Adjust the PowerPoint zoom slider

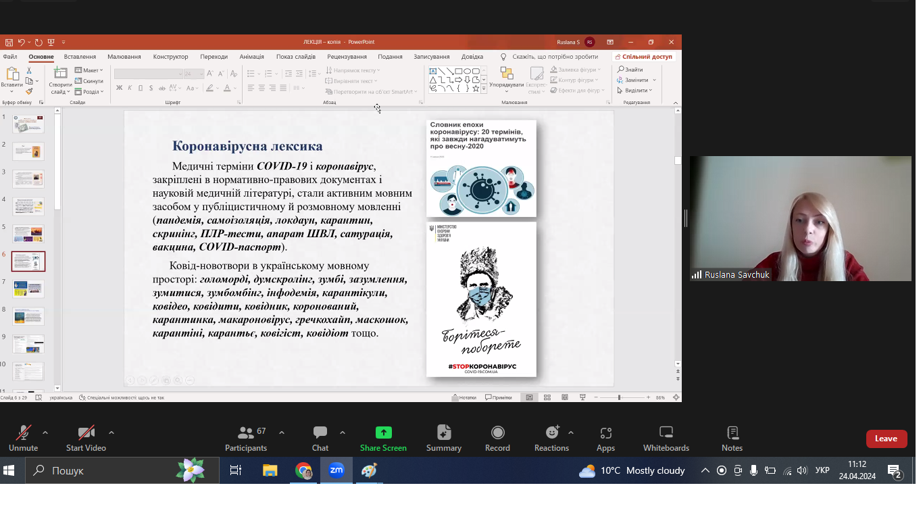point(619,397)
